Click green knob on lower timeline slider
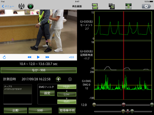This screenshot has height=115, width=154. 132,111
